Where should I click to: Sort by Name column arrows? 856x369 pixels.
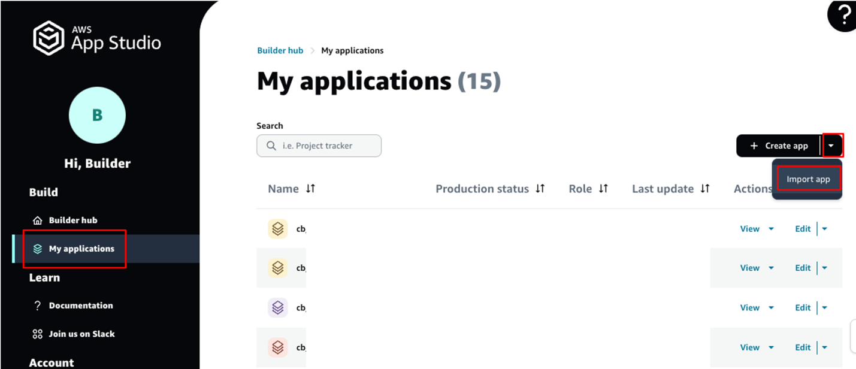310,189
